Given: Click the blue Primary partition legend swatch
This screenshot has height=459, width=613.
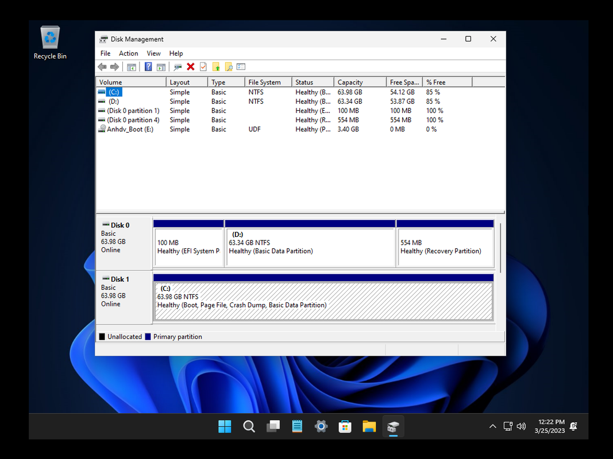Looking at the screenshot, I should point(148,337).
